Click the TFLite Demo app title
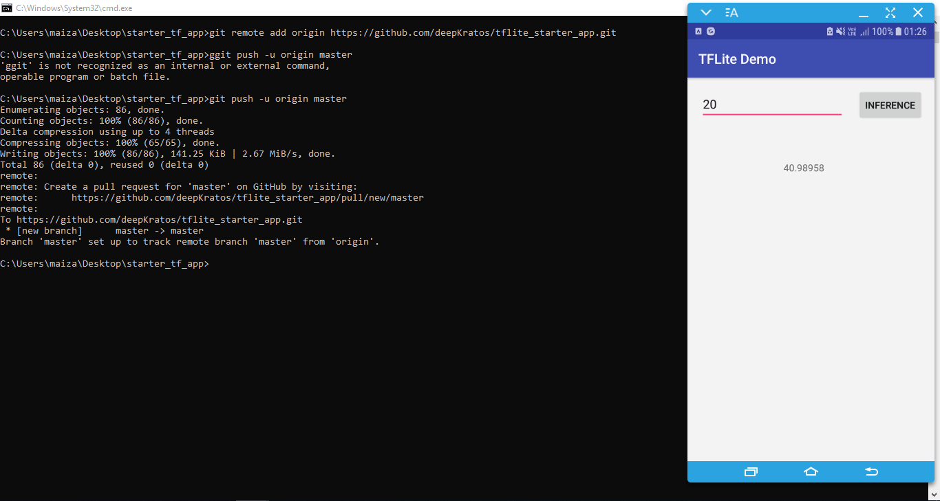The image size is (940, 501). [737, 59]
